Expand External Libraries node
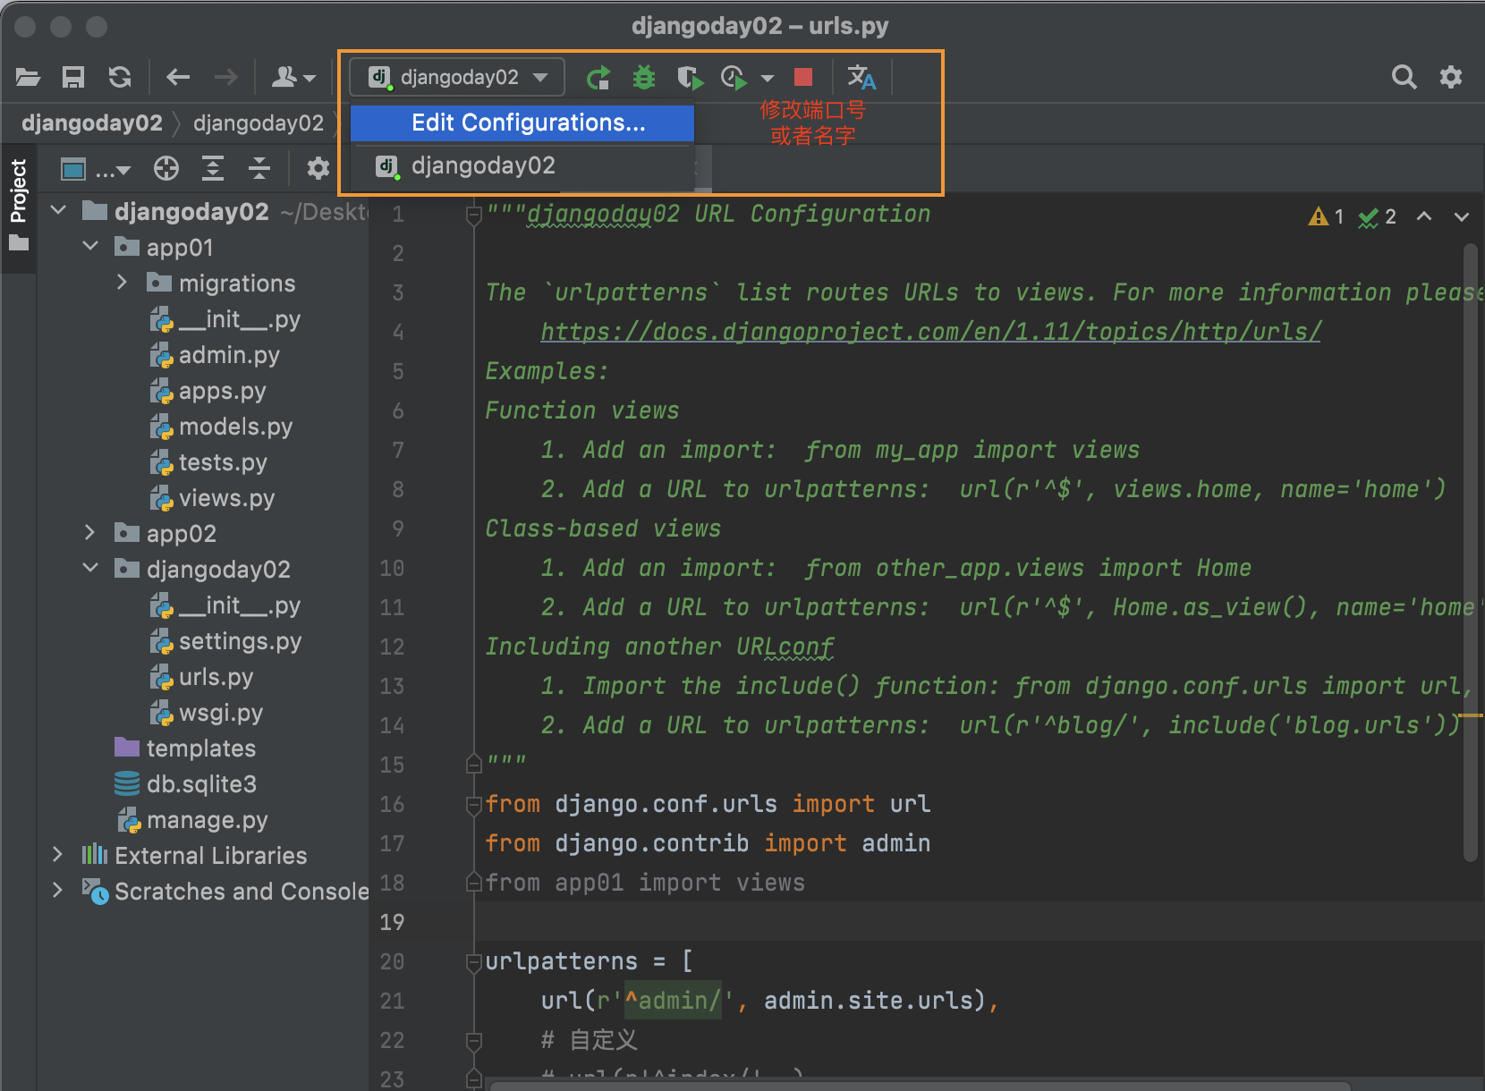Viewport: 1485px width, 1091px height. coord(57,855)
